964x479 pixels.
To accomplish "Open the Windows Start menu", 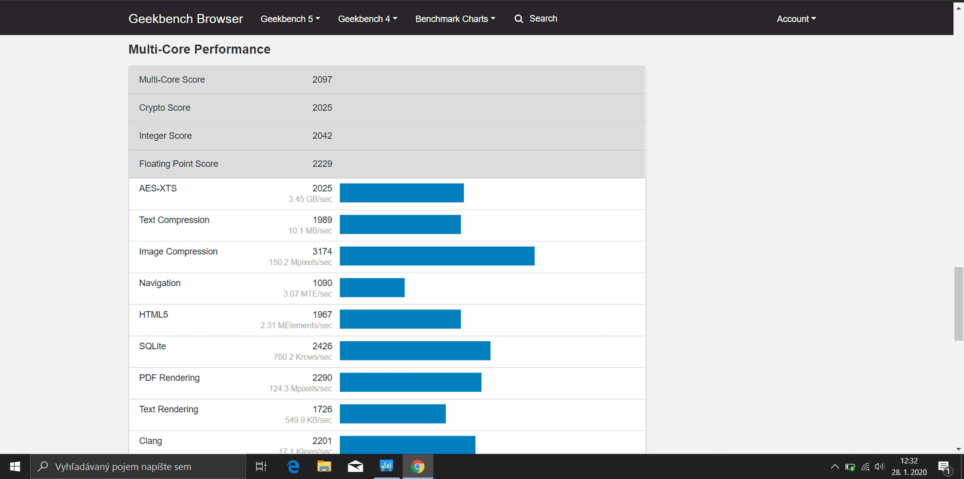I will [x=15, y=466].
